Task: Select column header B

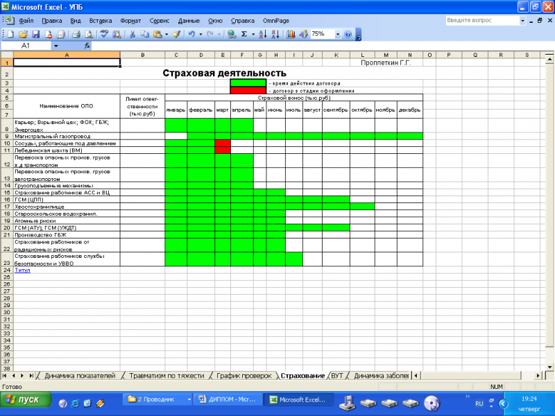Action: coord(143,55)
